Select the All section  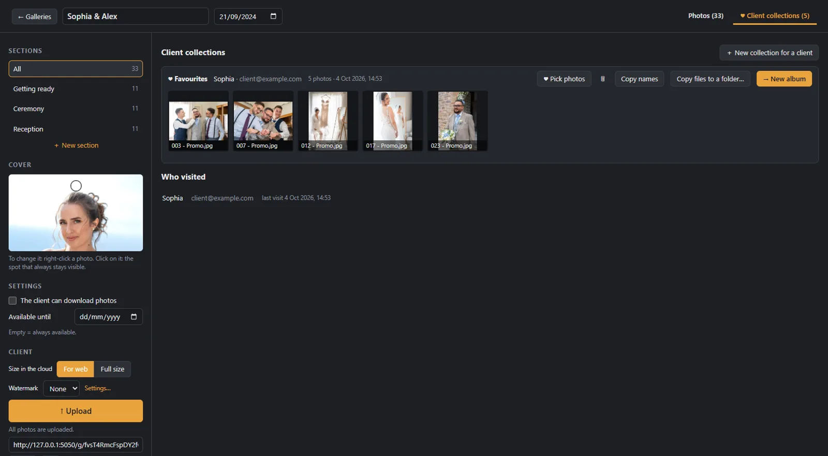(x=76, y=69)
